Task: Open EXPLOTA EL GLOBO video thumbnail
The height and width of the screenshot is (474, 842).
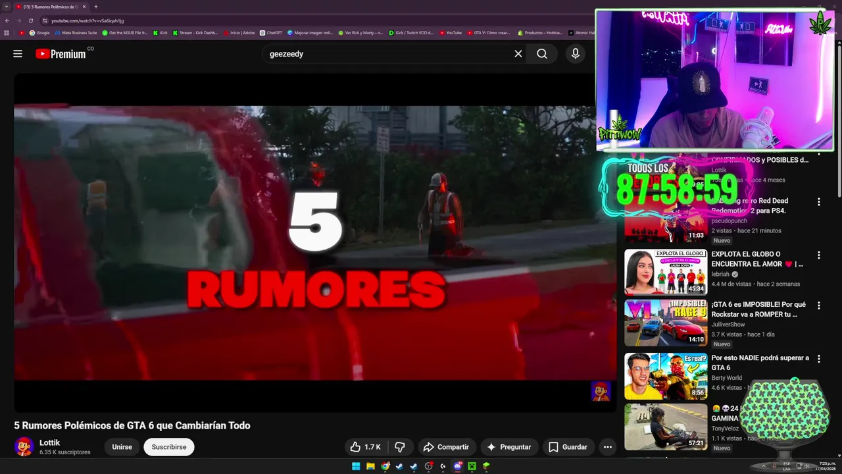Action: tap(666, 271)
